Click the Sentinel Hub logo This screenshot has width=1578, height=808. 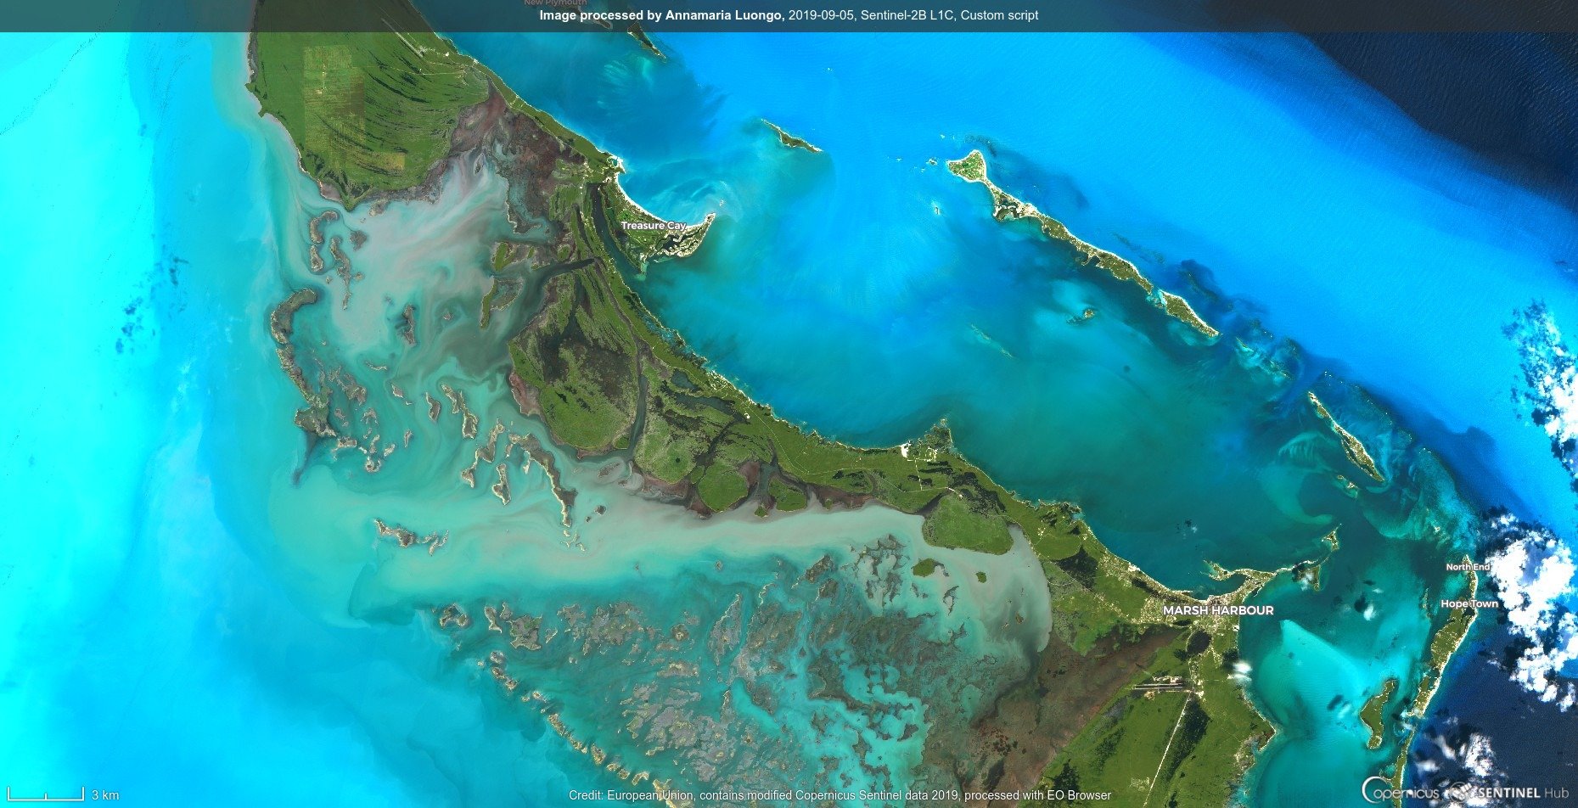[1511, 793]
